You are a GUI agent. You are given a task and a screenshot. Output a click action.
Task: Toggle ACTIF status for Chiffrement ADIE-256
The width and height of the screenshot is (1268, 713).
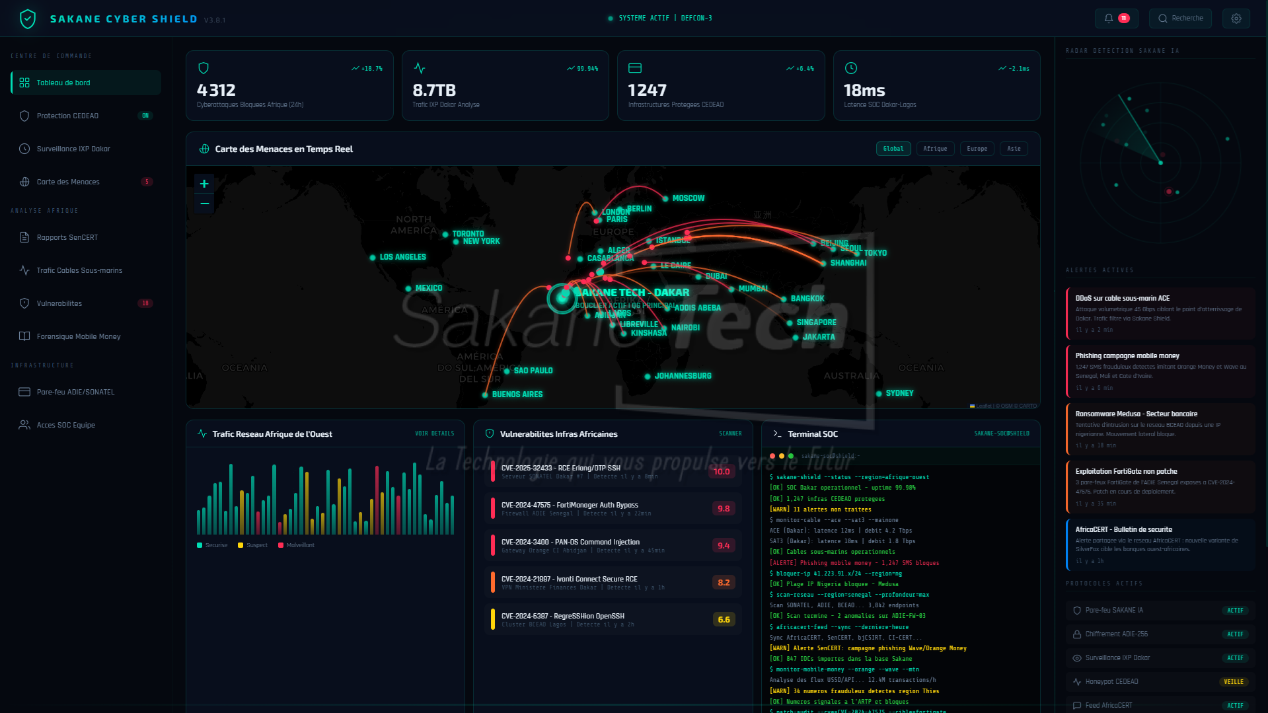(1235, 634)
